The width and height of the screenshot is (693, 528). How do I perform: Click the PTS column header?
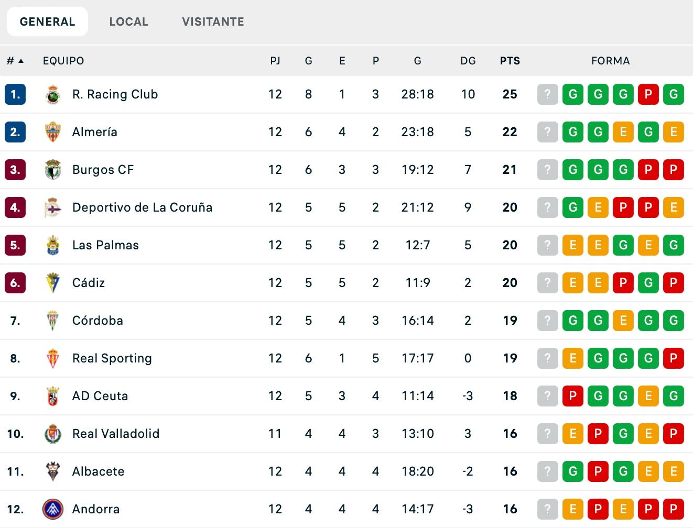coord(509,61)
